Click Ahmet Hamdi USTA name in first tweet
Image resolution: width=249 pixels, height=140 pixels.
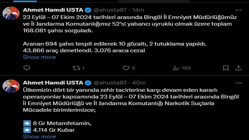pyautogui.click(x=53, y=10)
